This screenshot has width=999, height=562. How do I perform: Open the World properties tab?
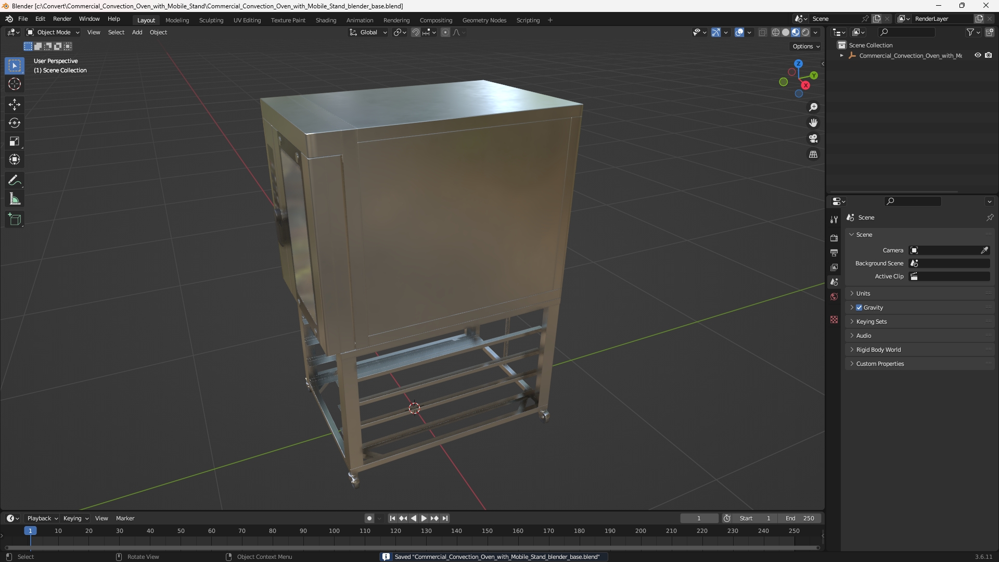834,297
